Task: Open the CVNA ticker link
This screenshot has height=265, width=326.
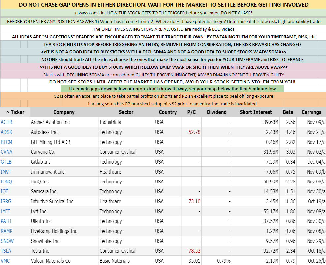Action: [x=7, y=152]
